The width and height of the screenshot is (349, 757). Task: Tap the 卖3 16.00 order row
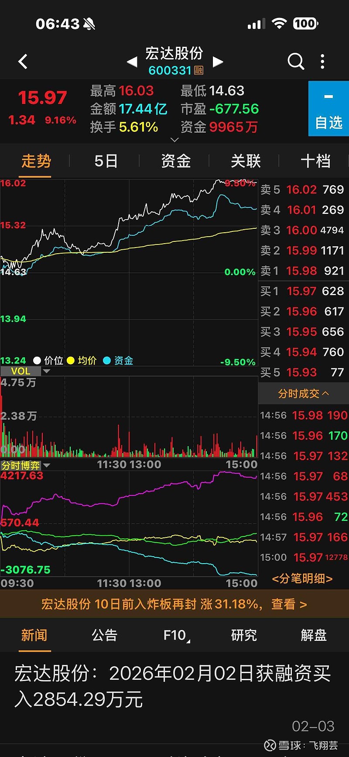coord(303,230)
